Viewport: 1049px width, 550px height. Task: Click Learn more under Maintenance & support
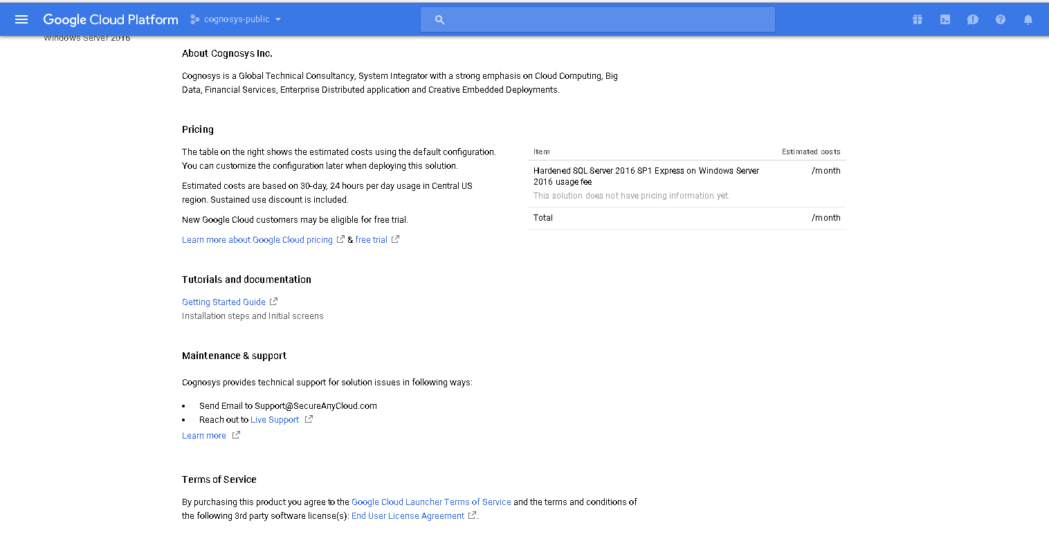coord(204,436)
